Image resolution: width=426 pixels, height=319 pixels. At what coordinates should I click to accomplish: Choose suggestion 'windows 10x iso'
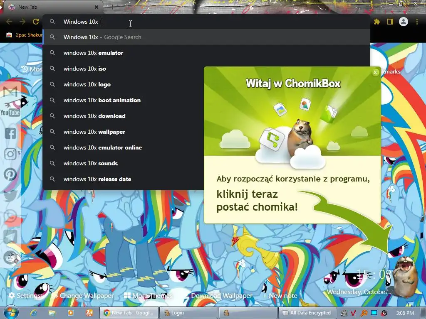click(x=123, y=69)
